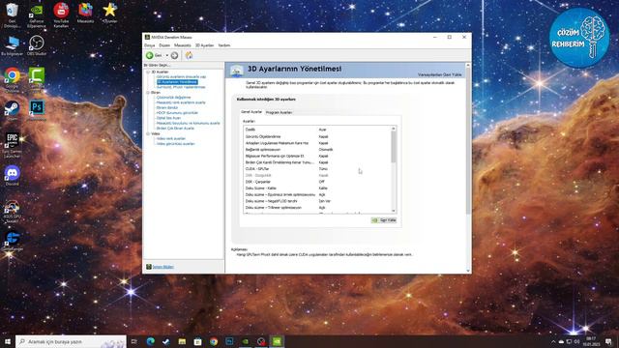The height and width of the screenshot is (348, 619).
Task: Collapse the 3D Ayarları tree node
Action: click(148, 72)
